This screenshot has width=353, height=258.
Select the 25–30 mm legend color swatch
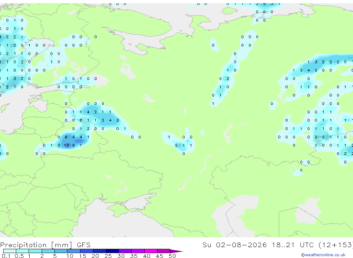[x=112, y=251]
